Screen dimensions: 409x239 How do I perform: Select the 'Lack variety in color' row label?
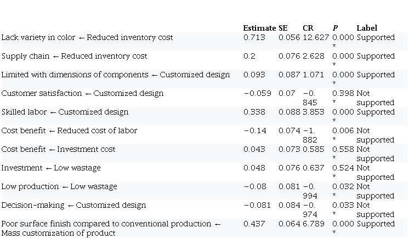87,37
